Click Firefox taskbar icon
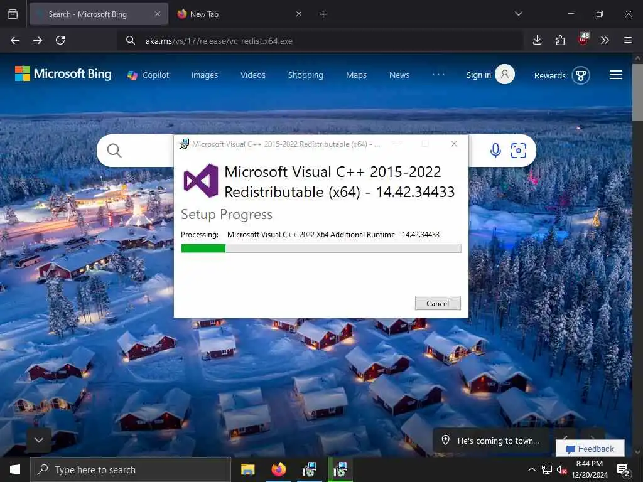 278,469
